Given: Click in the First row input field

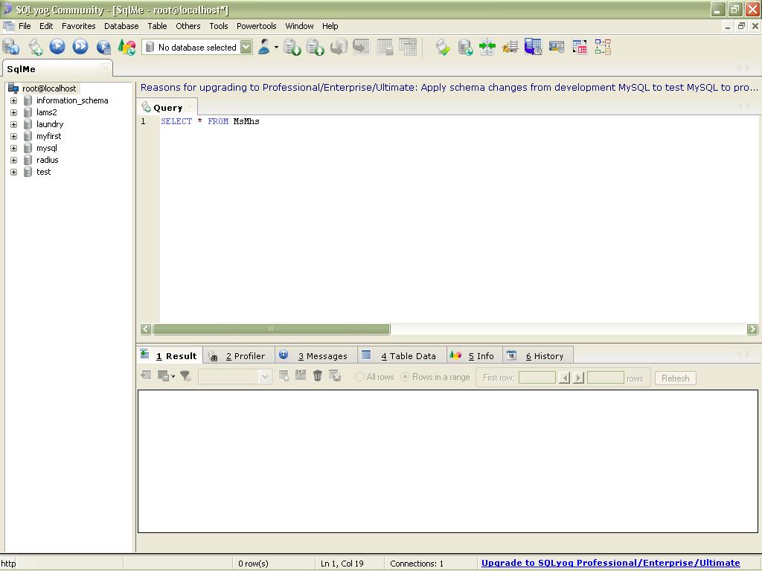Looking at the screenshot, I should (x=537, y=377).
